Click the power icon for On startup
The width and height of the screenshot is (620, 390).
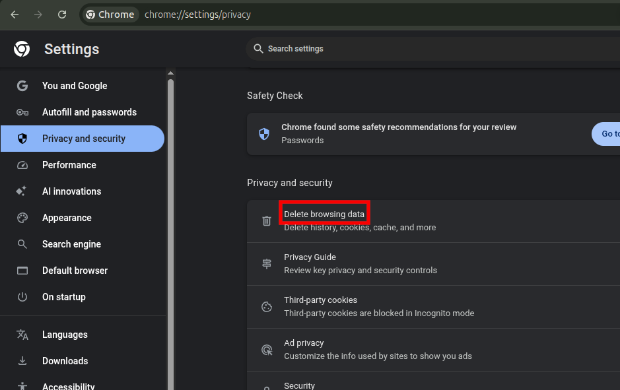coord(22,297)
